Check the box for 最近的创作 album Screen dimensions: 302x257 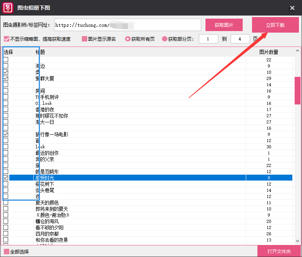(x=6, y=153)
